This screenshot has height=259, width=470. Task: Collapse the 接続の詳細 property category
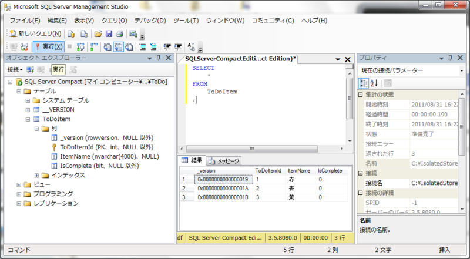point(361,193)
